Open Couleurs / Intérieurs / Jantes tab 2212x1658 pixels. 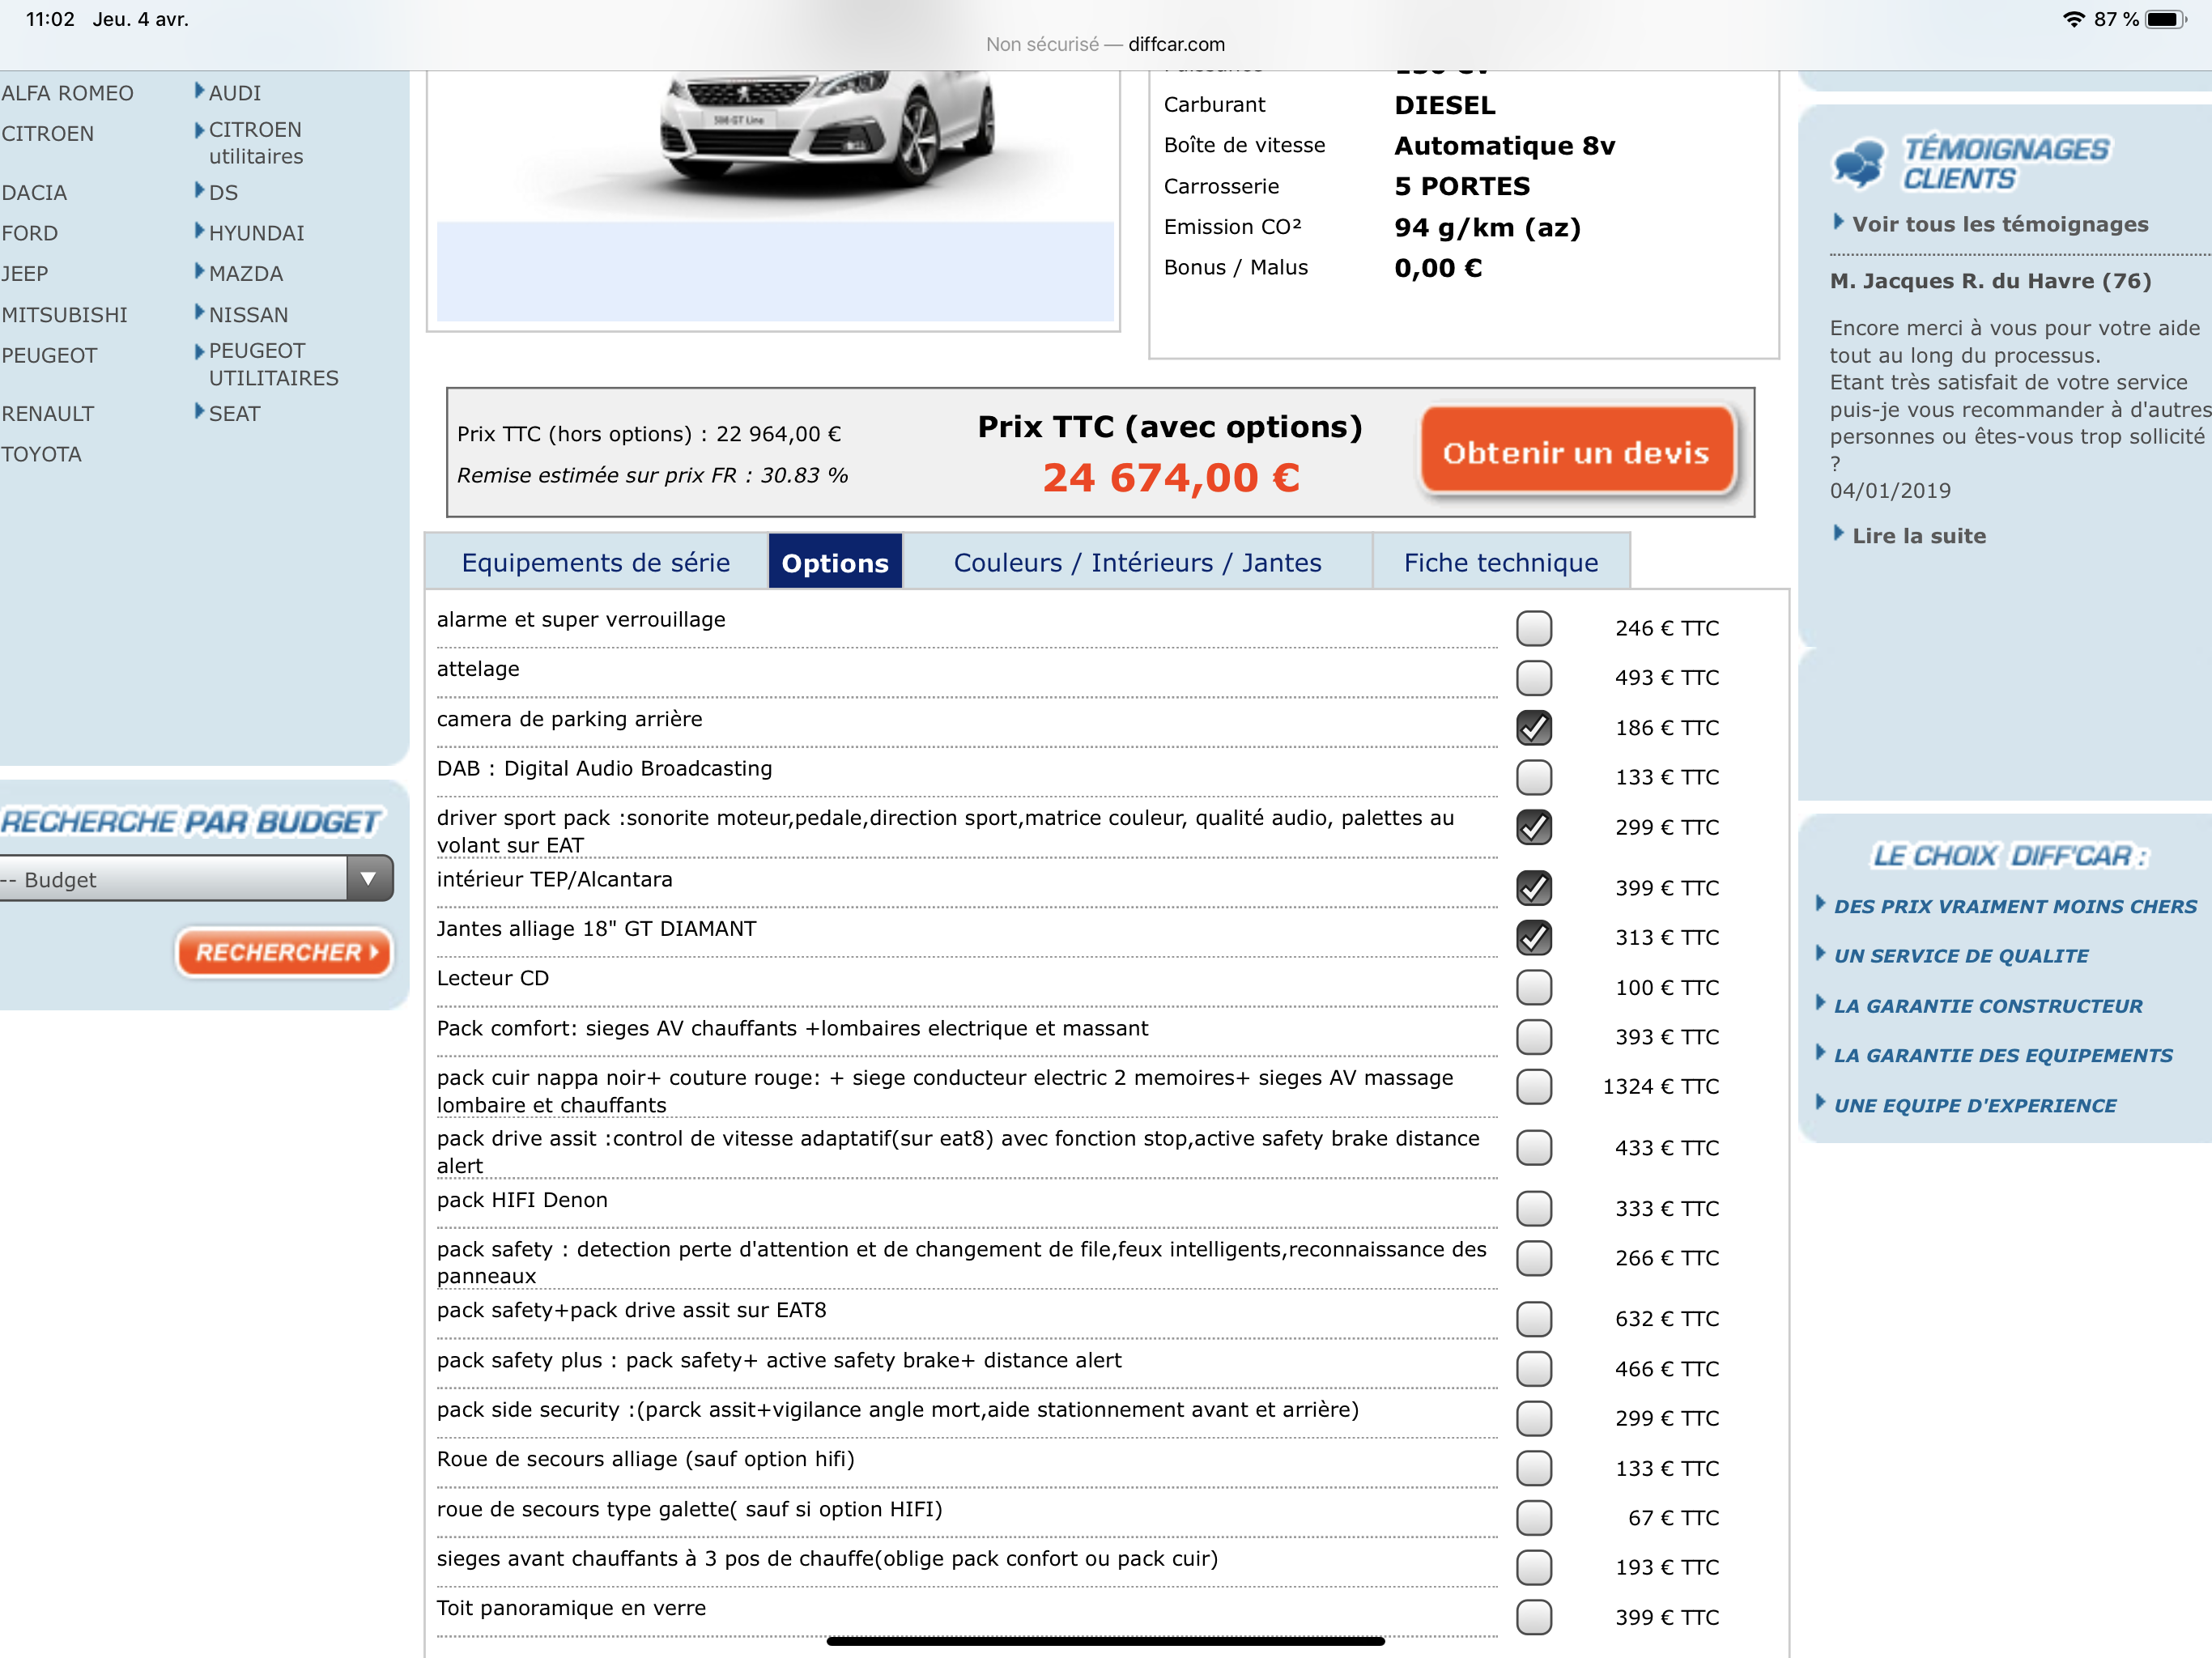pyautogui.click(x=1137, y=562)
